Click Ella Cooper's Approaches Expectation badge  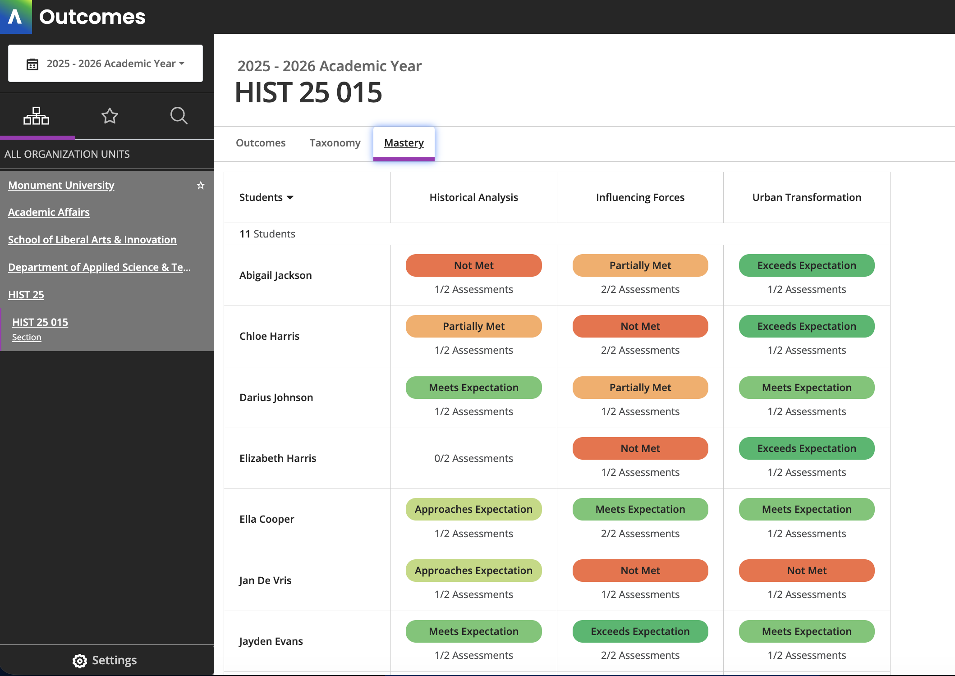(473, 509)
